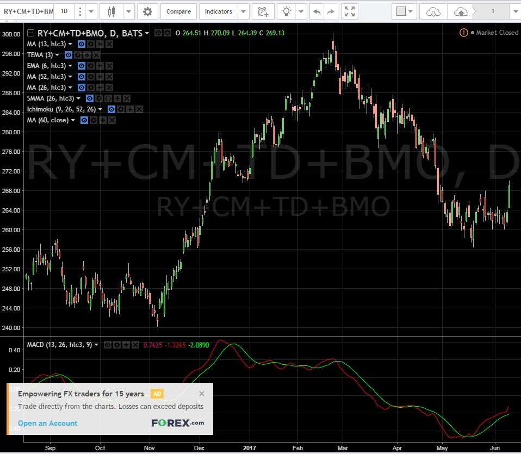The height and width of the screenshot is (454, 521).
Task: Click the Compare button
Action: [179, 11]
